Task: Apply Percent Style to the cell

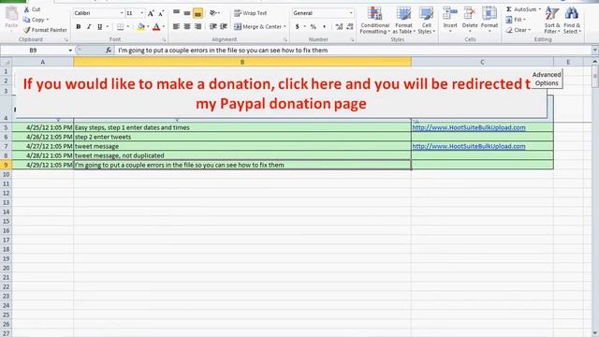Action: point(314,27)
